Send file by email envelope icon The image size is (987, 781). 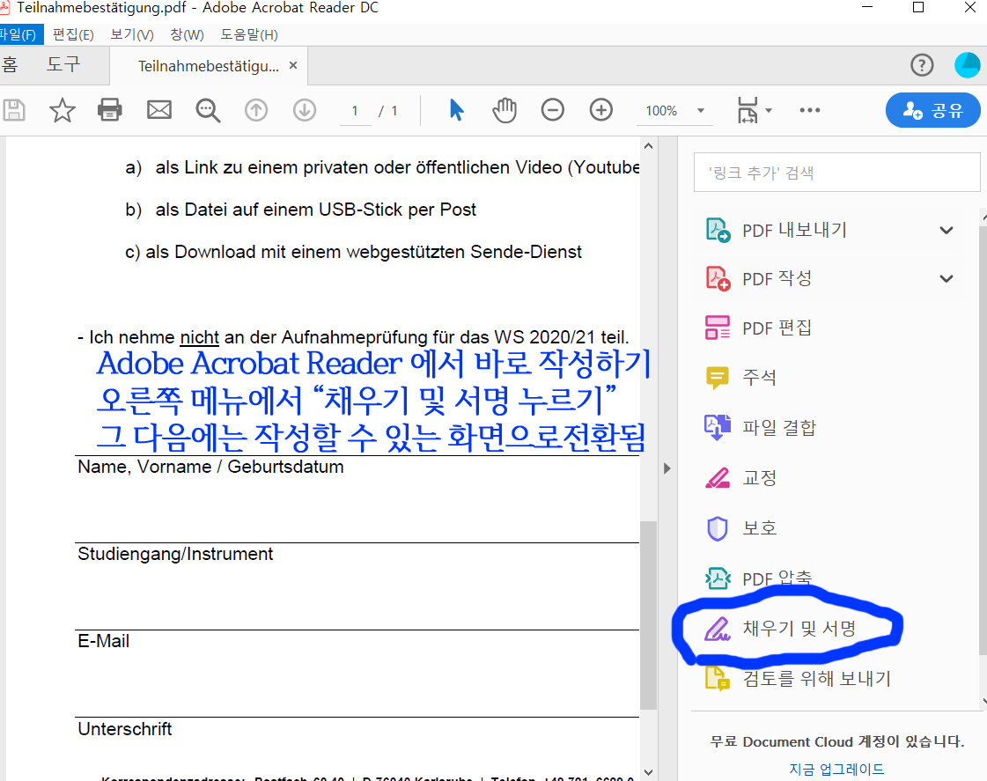[158, 110]
